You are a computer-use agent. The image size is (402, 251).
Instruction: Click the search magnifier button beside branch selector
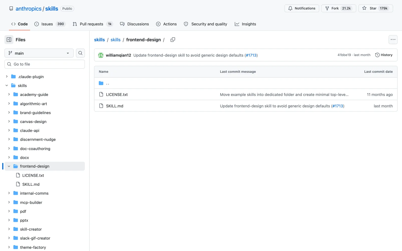[80, 53]
